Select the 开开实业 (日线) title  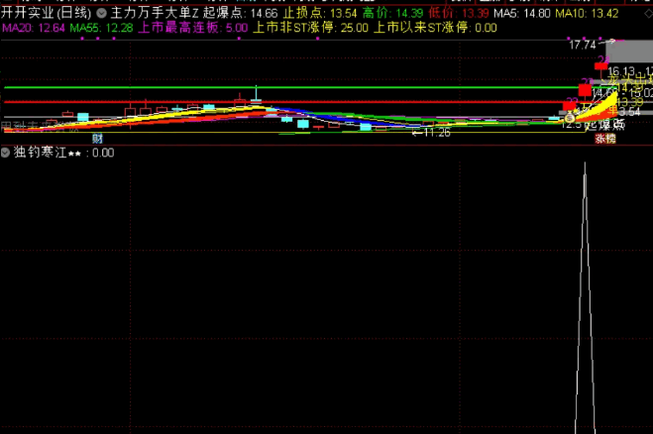coord(46,13)
